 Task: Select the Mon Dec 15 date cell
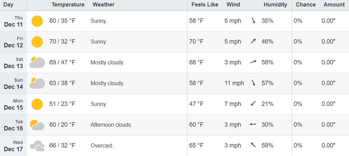coord(14,104)
